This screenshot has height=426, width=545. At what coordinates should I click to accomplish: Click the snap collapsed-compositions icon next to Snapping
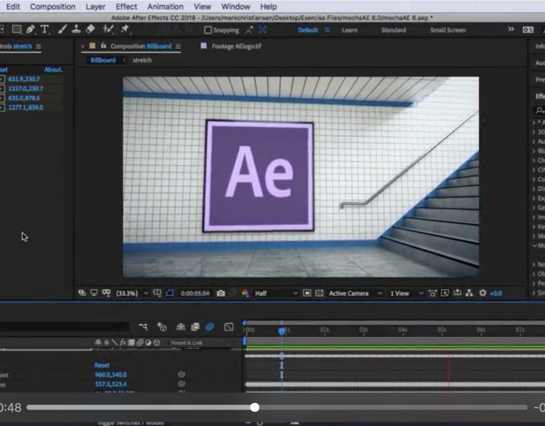(x=263, y=30)
